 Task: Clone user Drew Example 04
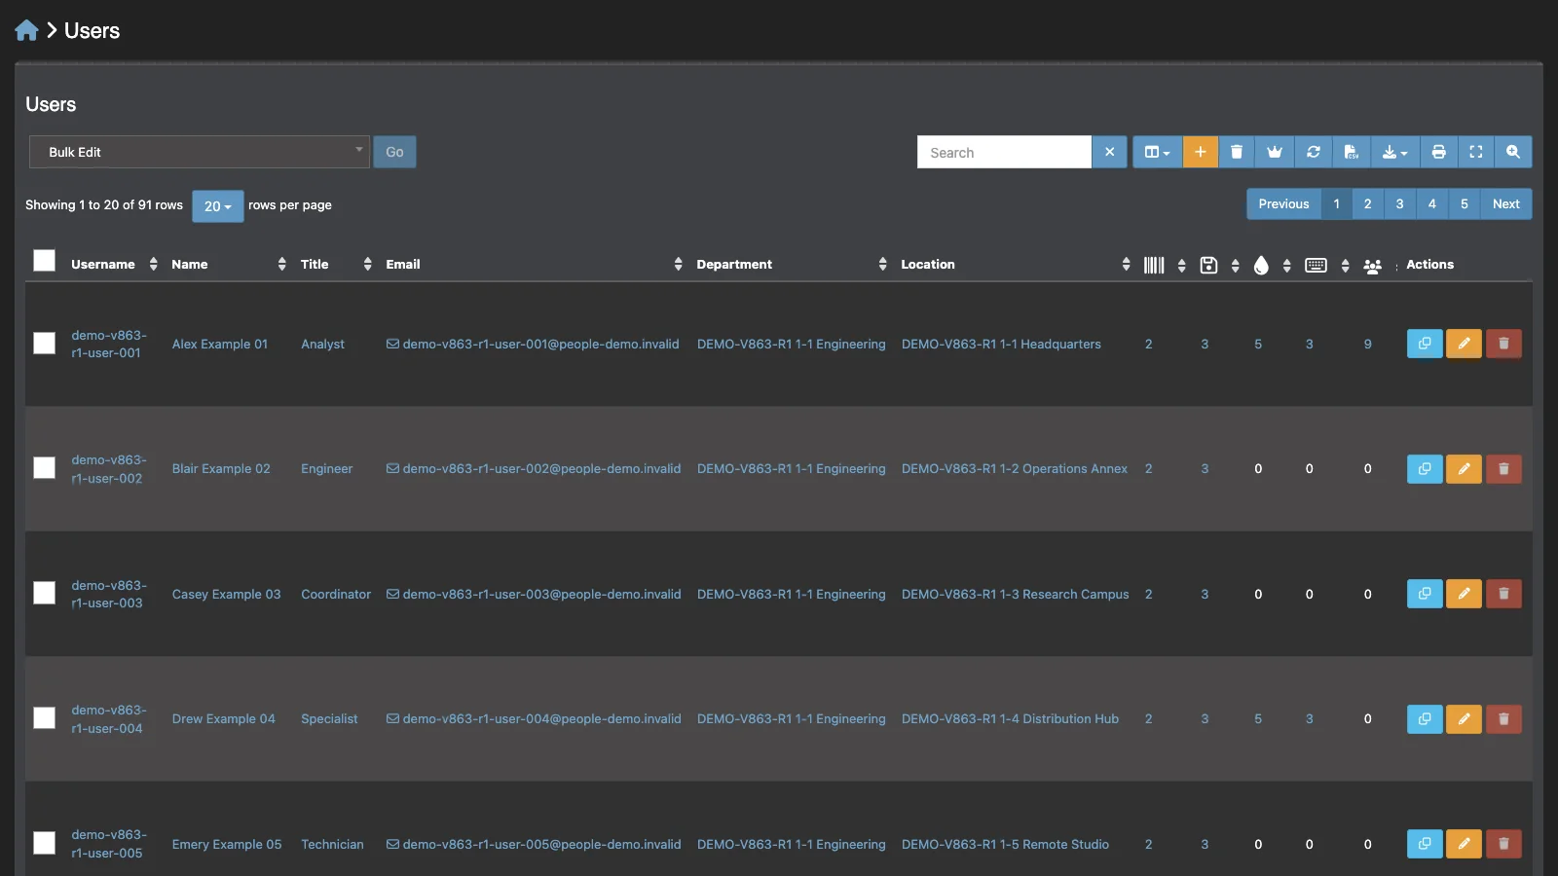click(x=1425, y=719)
